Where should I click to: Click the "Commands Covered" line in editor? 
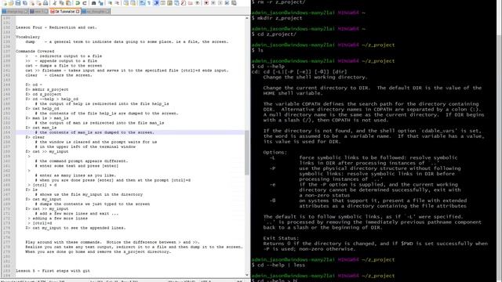(35, 51)
